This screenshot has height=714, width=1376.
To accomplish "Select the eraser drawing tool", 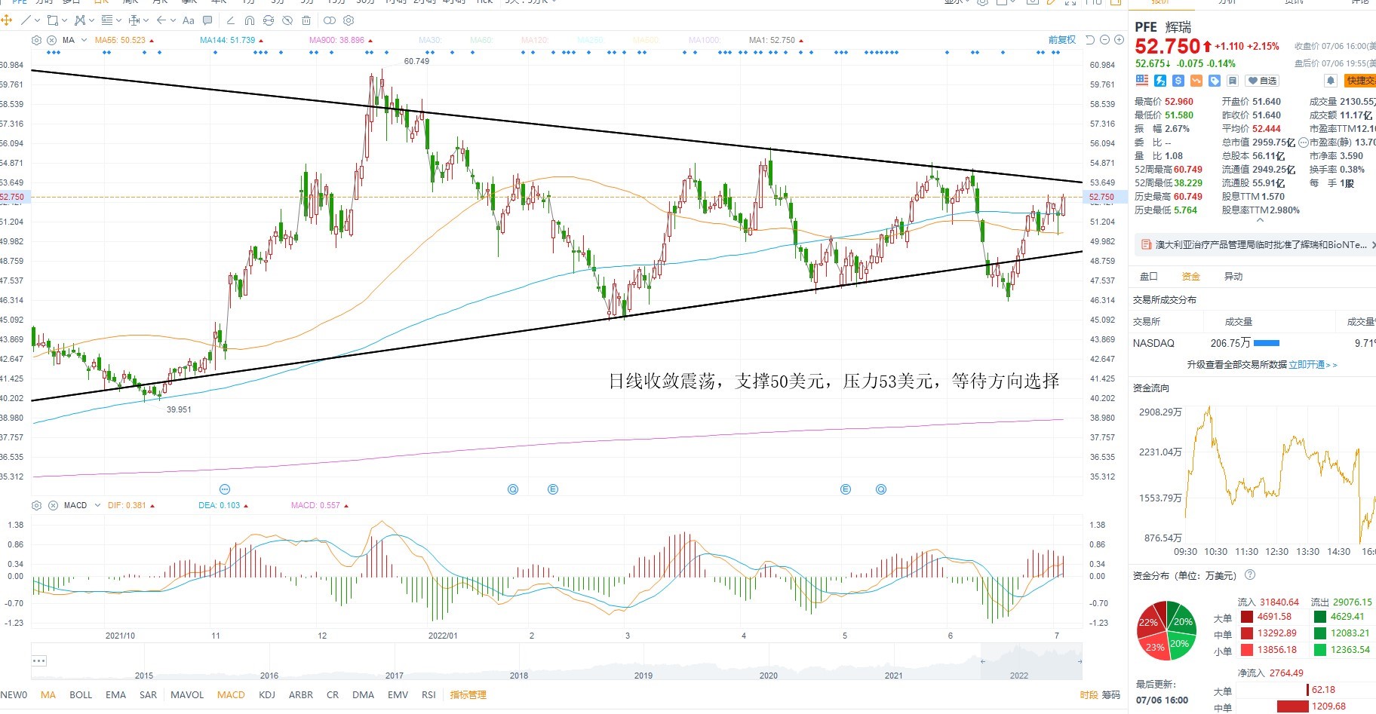I will [230, 20].
